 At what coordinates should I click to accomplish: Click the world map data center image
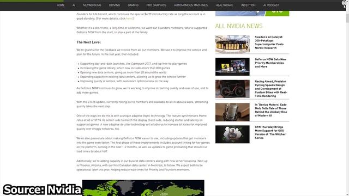coord(143,188)
